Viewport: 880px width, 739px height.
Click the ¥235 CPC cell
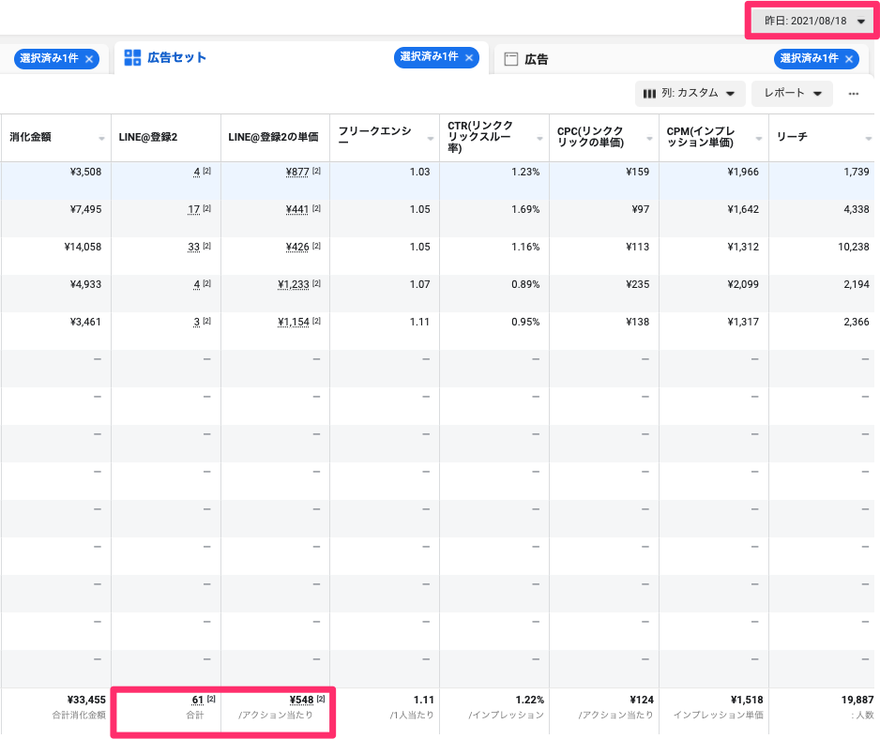pos(638,284)
